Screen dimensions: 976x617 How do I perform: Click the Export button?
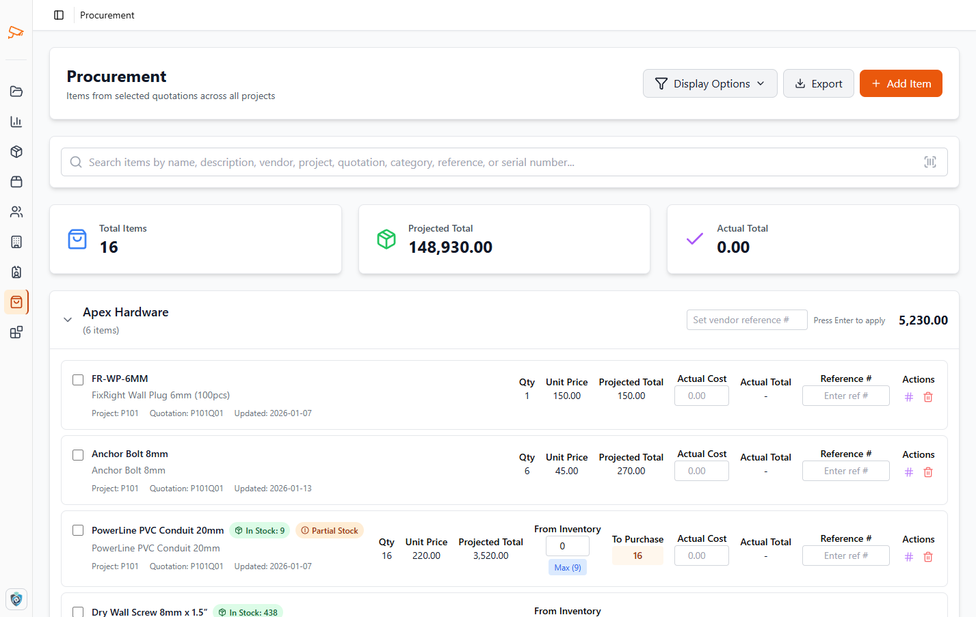tap(818, 83)
